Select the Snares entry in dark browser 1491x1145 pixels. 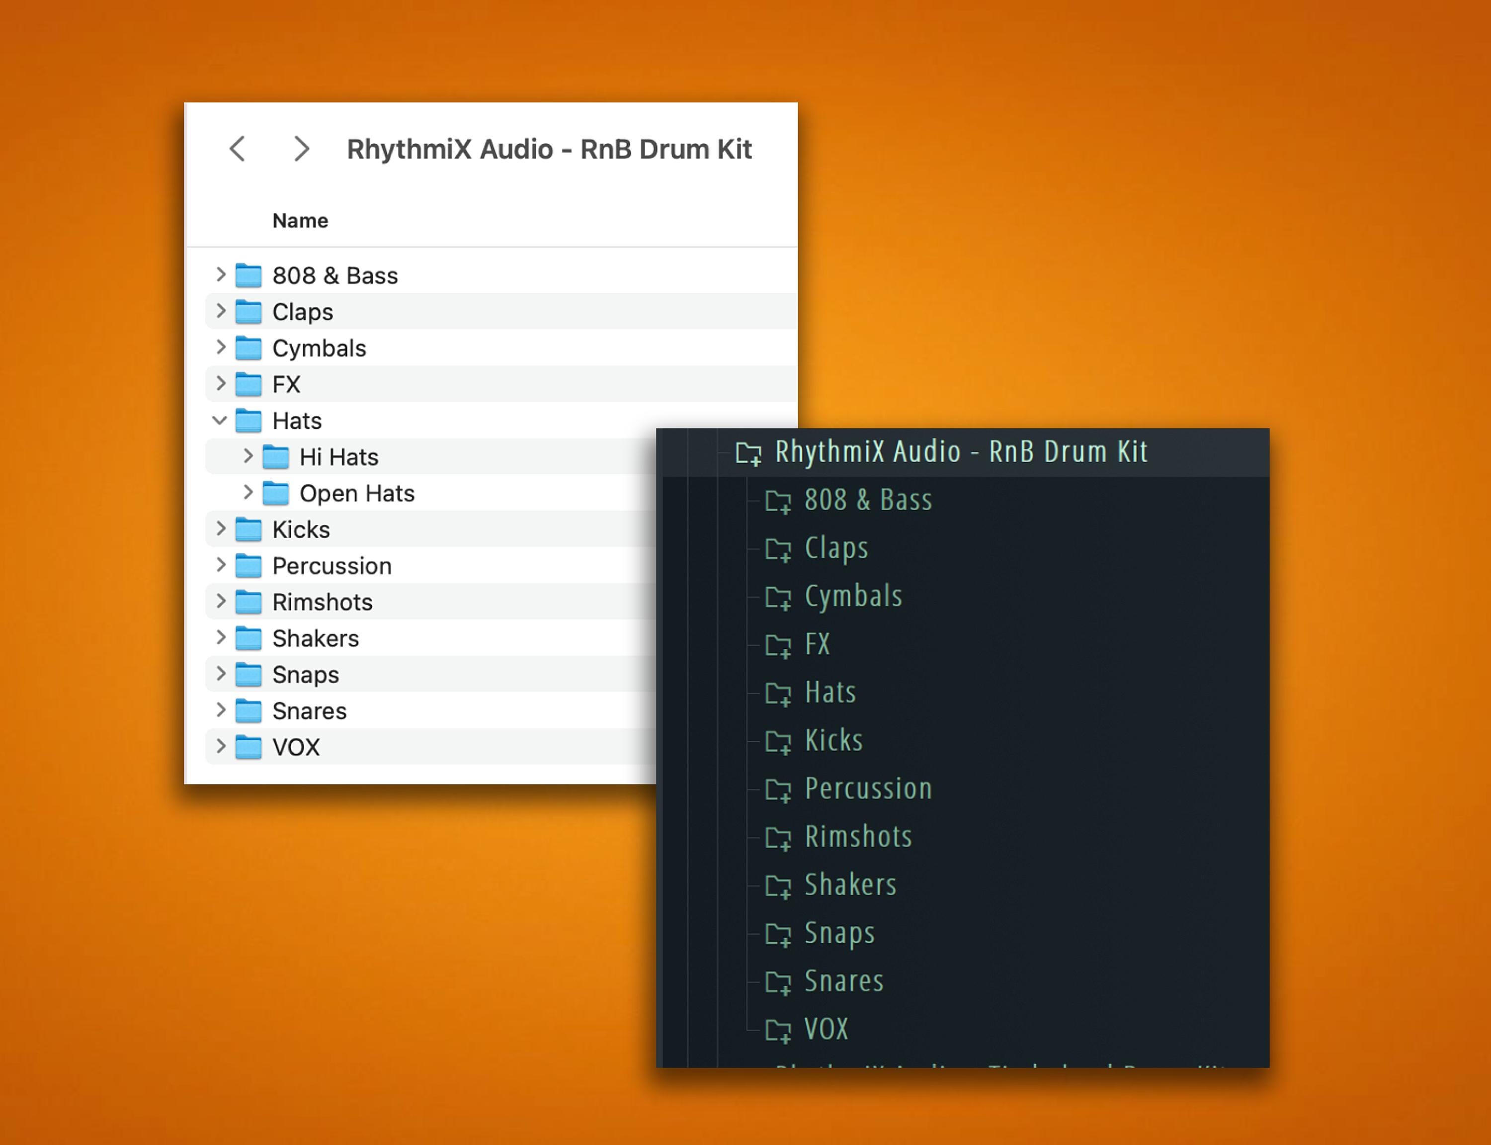point(844,981)
